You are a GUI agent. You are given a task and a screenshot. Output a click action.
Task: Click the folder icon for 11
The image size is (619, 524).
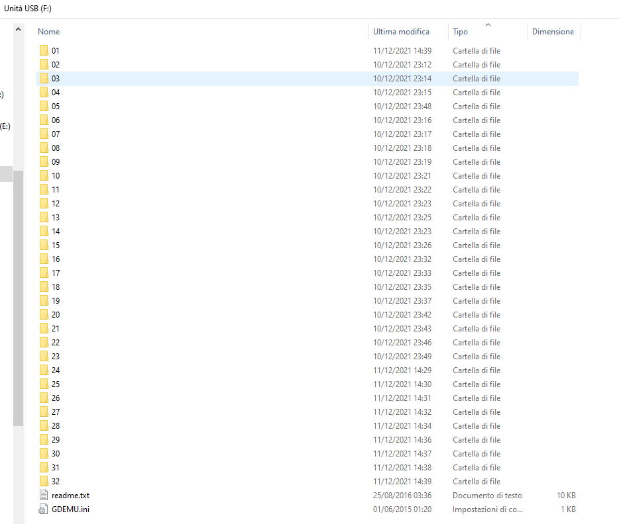tap(44, 189)
